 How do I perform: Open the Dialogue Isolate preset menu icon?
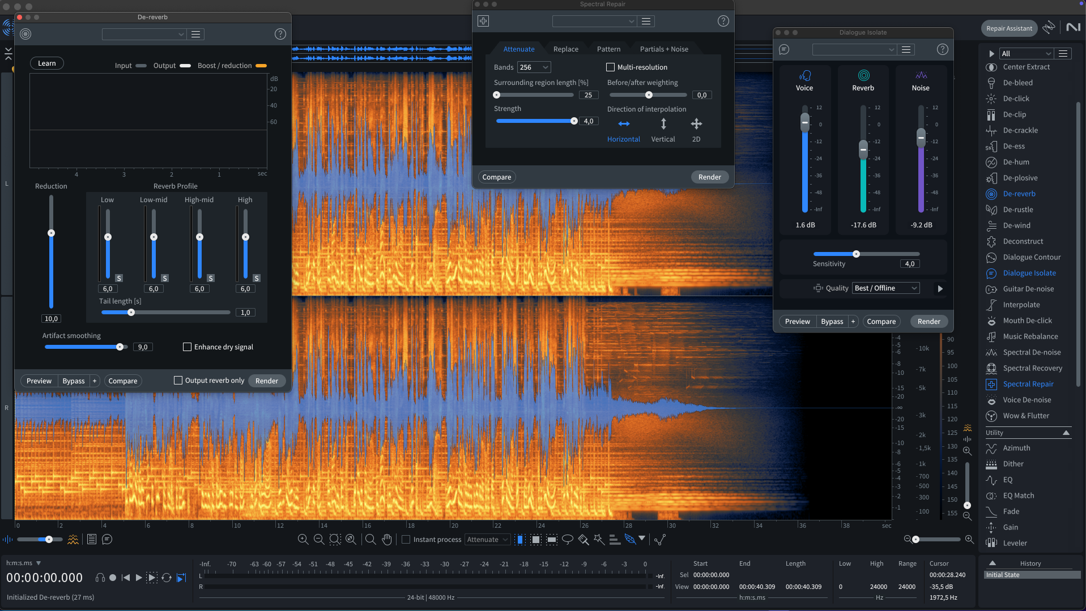[906, 50]
